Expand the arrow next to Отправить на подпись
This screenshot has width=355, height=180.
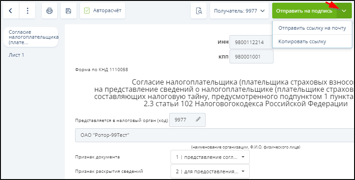click(344, 11)
